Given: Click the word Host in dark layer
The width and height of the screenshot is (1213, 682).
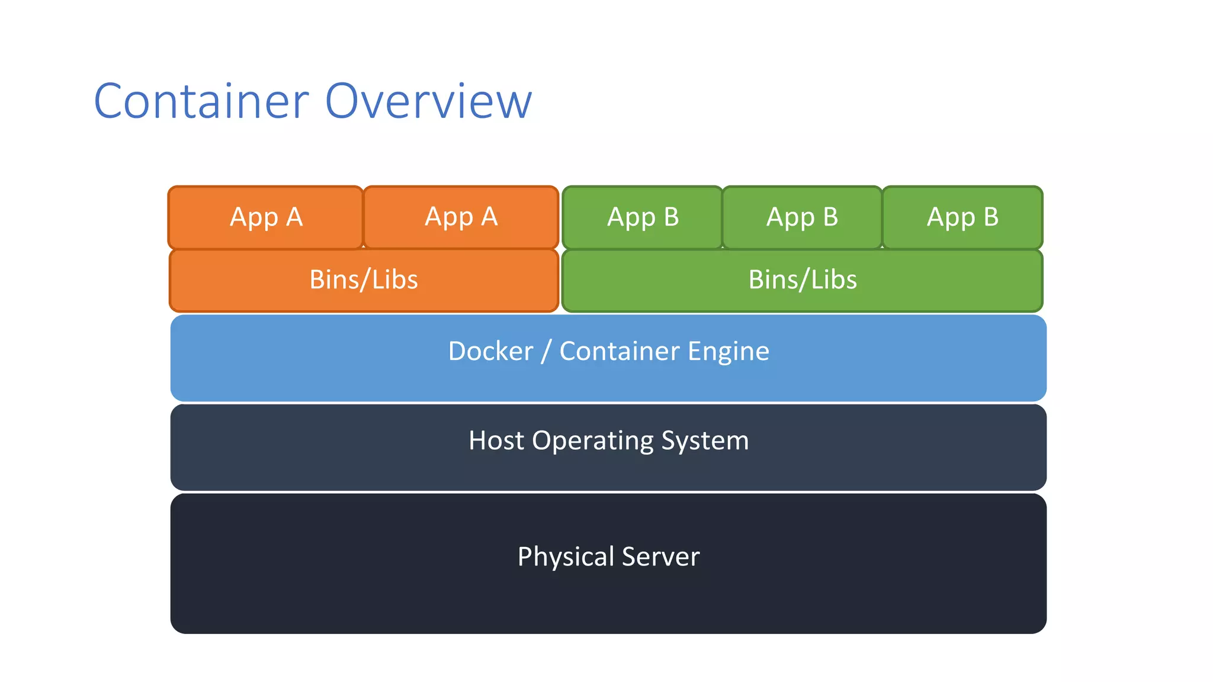Looking at the screenshot, I should pos(496,440).
